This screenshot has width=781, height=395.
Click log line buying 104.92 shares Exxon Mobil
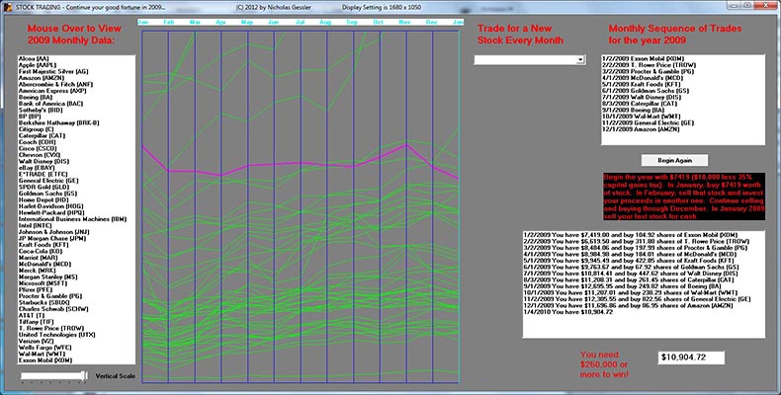(630, 235)
